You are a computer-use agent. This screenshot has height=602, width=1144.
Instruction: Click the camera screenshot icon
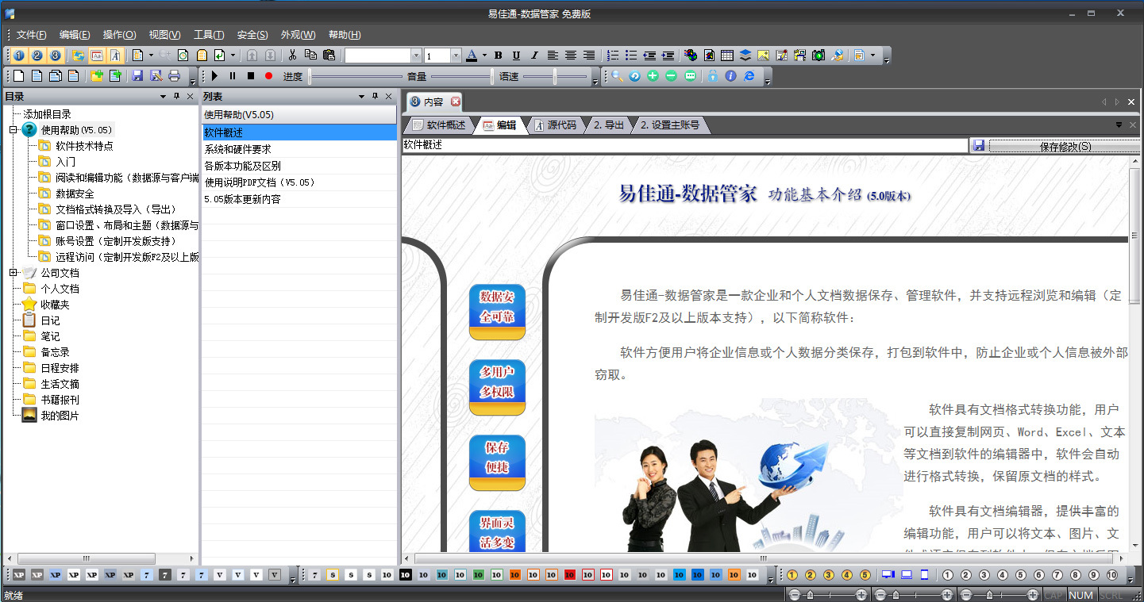(819, 56)
